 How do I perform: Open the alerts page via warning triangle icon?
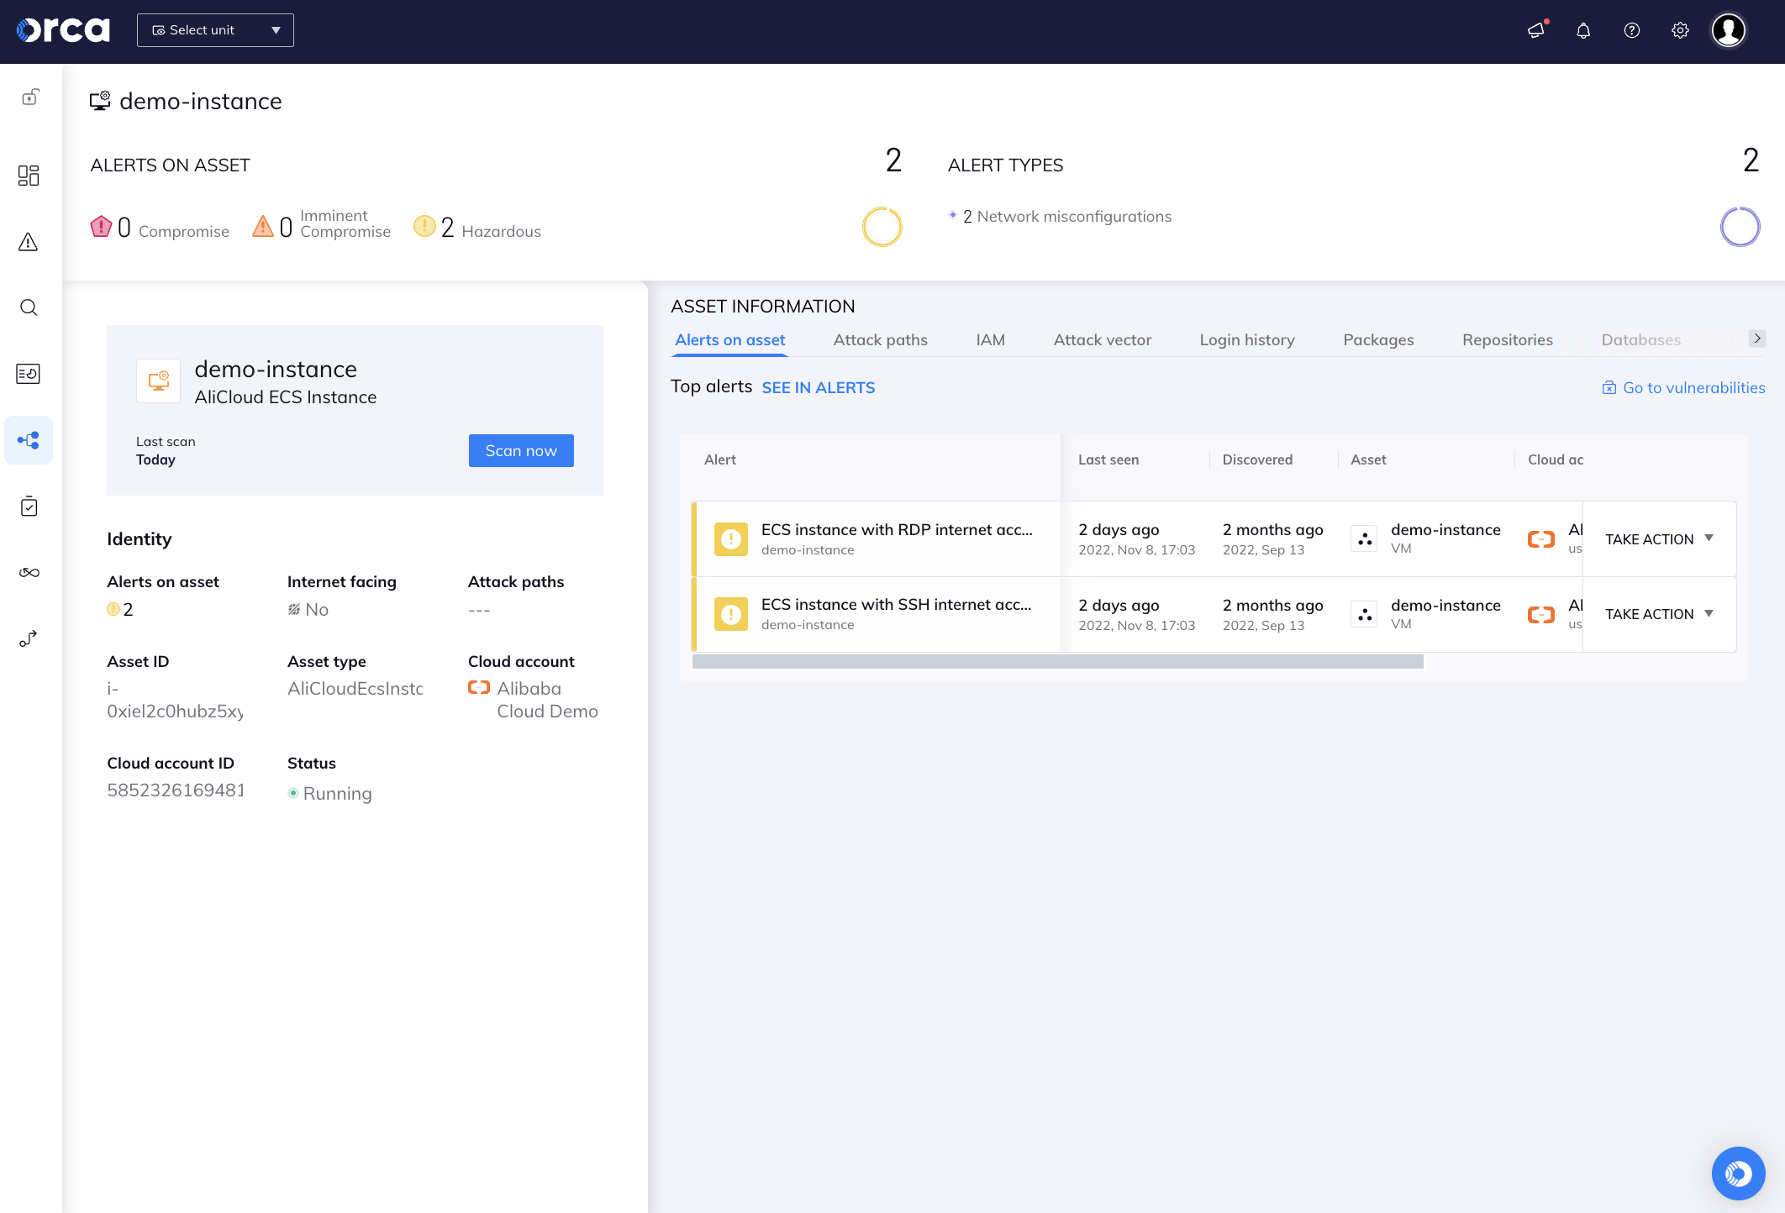coord(29,242)
